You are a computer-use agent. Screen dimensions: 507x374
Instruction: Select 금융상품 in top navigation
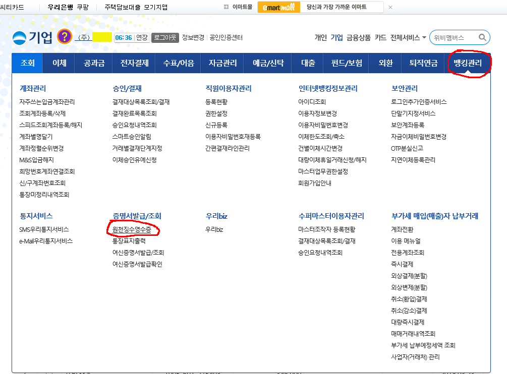tap(358, 37)
